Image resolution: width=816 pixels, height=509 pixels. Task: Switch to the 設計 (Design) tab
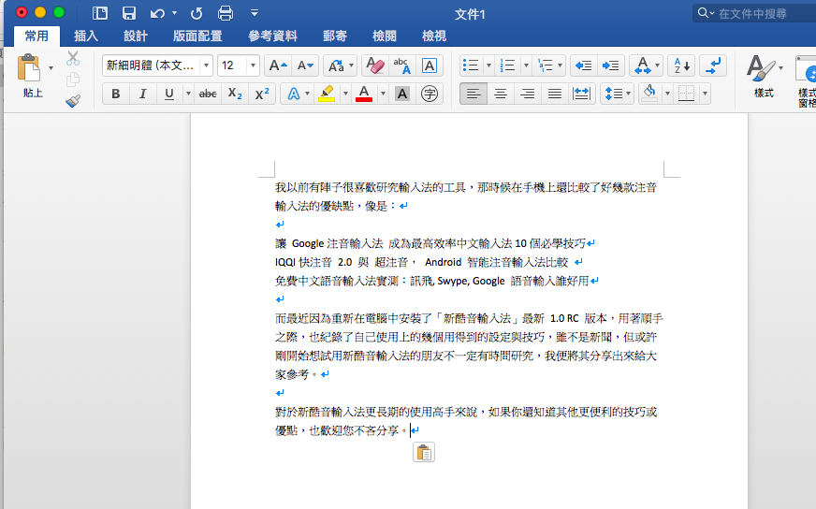pos(136,36)
